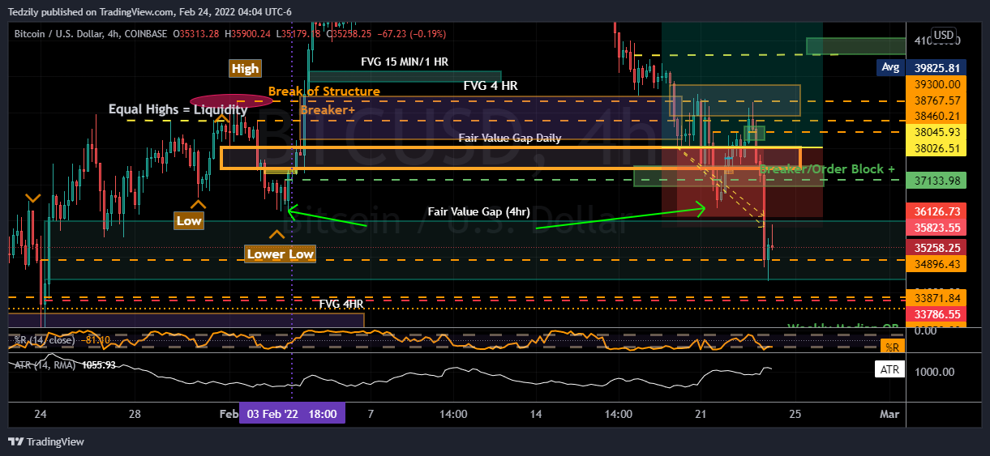990x456 pixels.
Task: Select the Lower Low annotation label
Action: point(280,254)
